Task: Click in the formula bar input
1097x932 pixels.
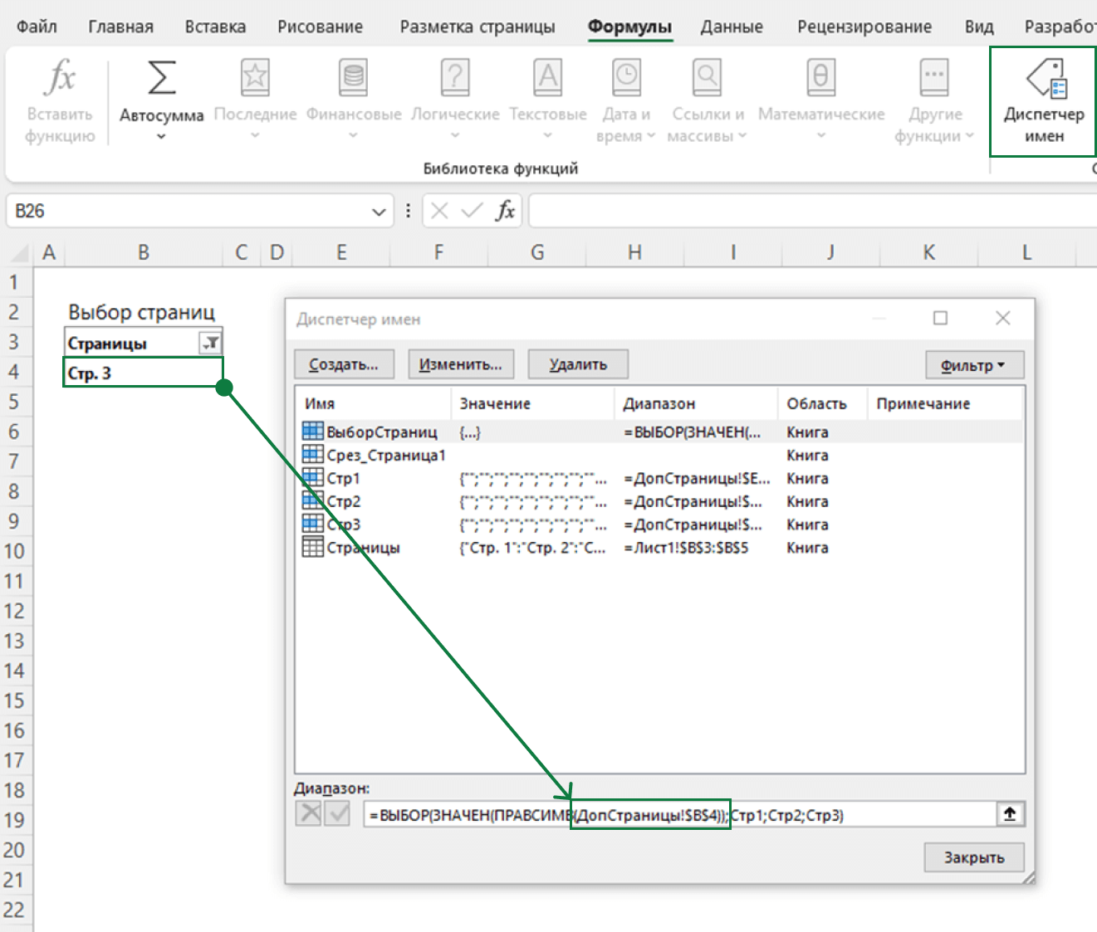Action: coord(812,211)
